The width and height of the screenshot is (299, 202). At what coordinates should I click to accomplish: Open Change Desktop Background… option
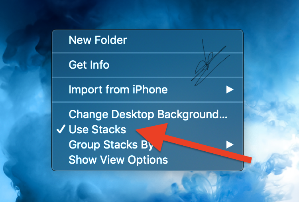(148, 114)
